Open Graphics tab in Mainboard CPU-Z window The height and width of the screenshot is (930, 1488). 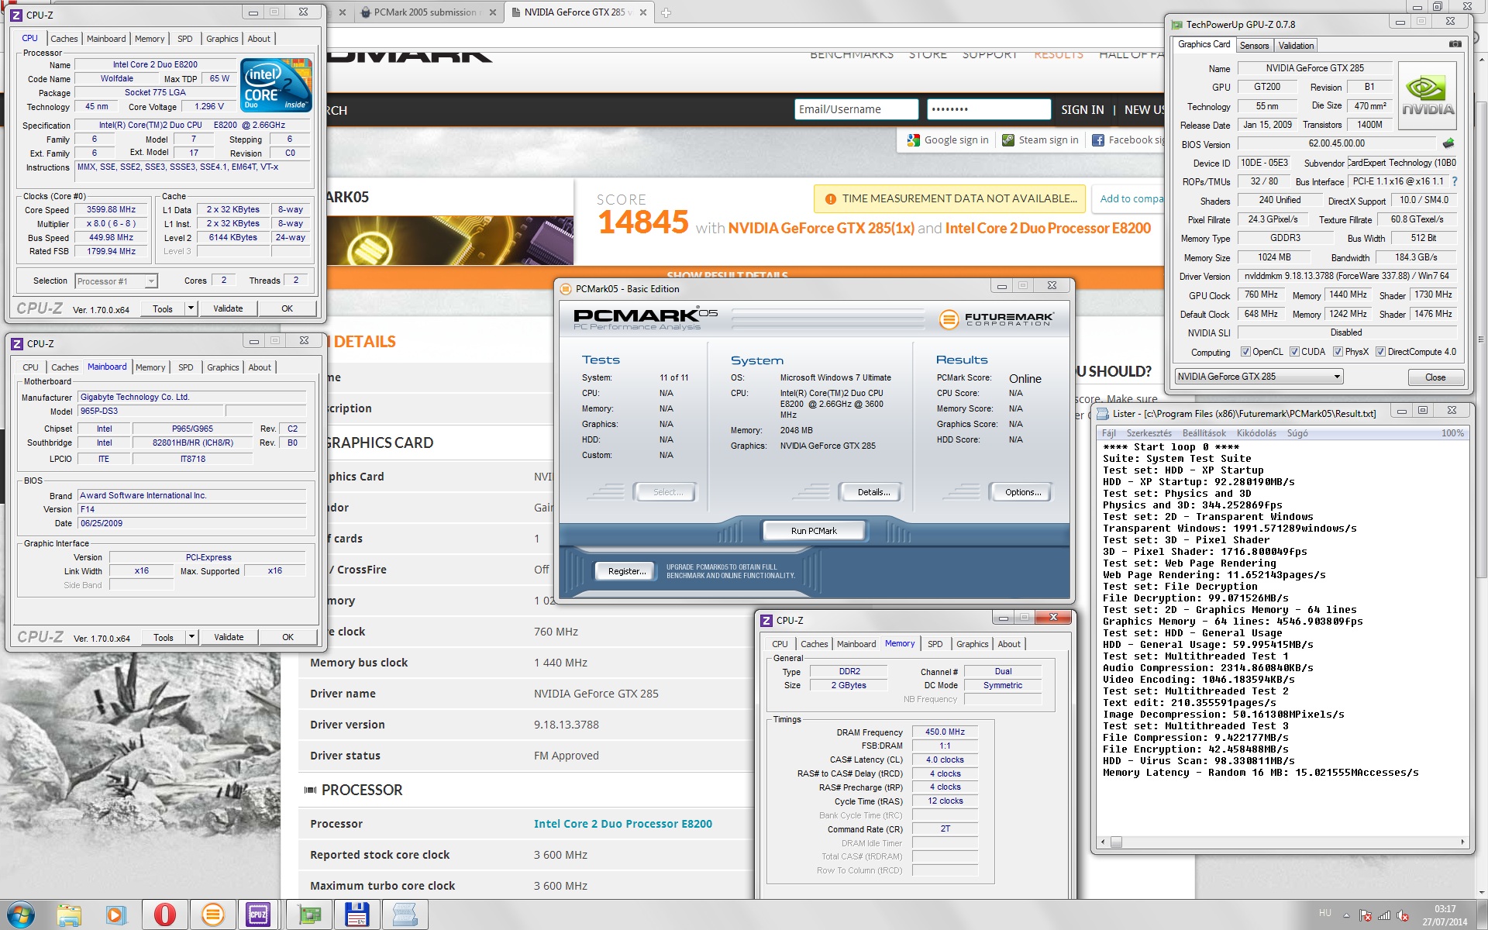point(223,367)
